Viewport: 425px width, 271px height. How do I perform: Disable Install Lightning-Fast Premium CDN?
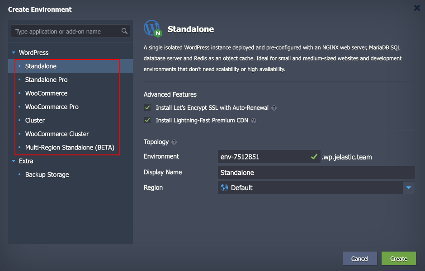coord(146,121)
